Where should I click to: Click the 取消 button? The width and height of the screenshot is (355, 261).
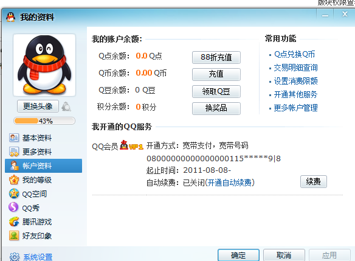tap(284, 256)
